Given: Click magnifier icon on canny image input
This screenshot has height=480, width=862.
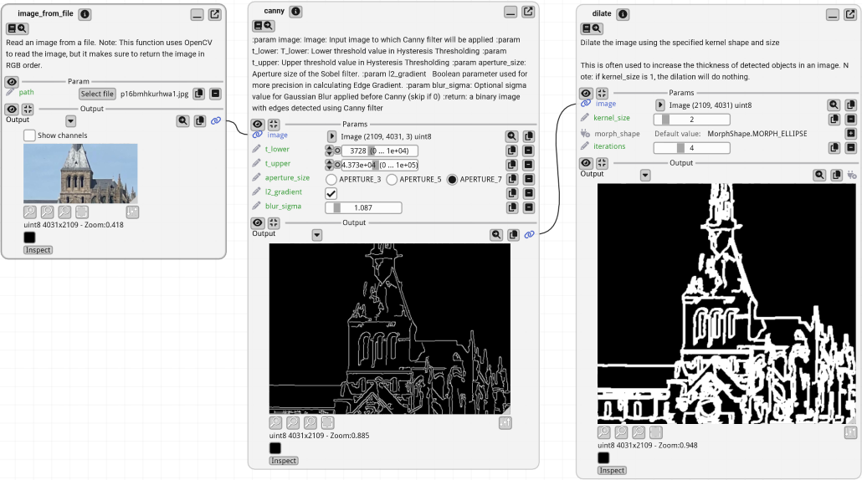Looking at the screenshot, I should [x=511, y=135].
